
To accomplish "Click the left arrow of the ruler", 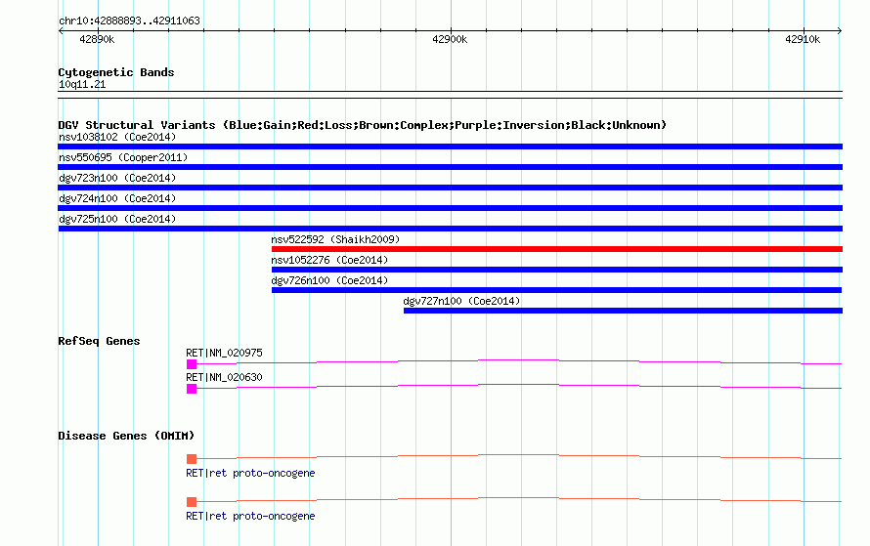I will click(61, 31).
